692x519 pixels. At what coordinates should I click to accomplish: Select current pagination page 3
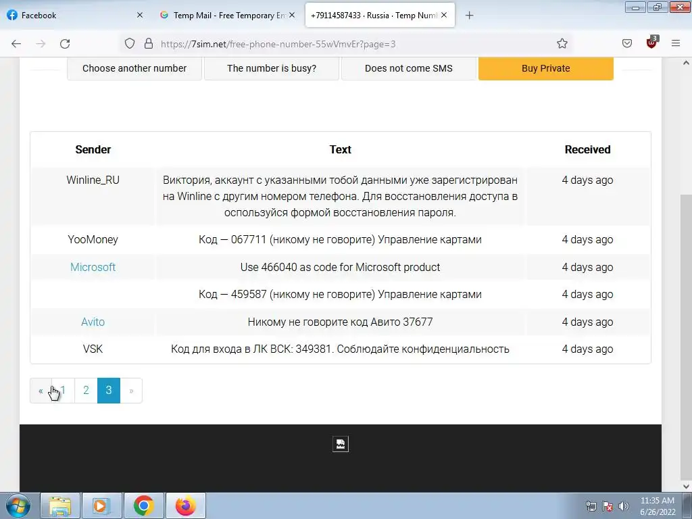pyautogui.click(x=109, y=391)
